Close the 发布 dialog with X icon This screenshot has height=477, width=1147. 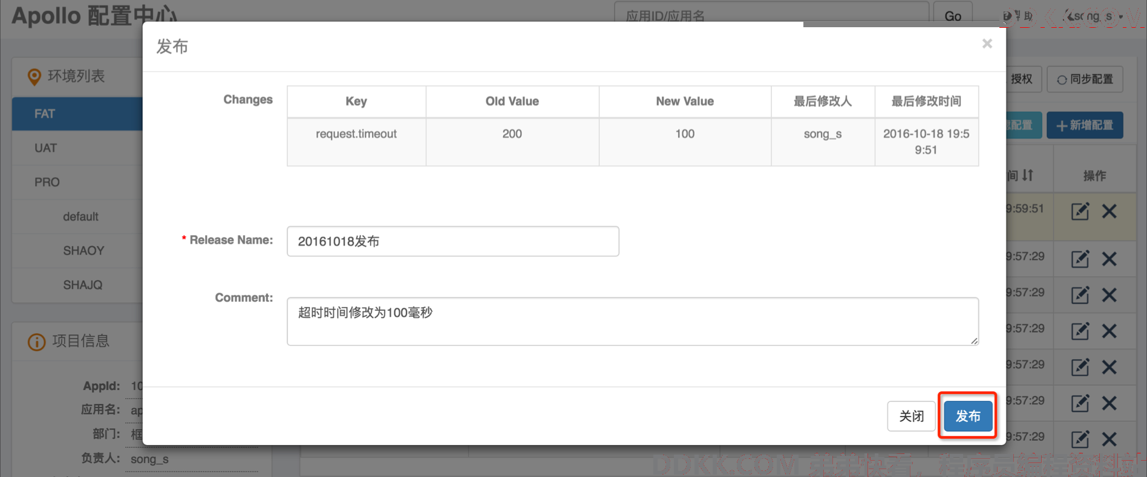click(987, 44)
